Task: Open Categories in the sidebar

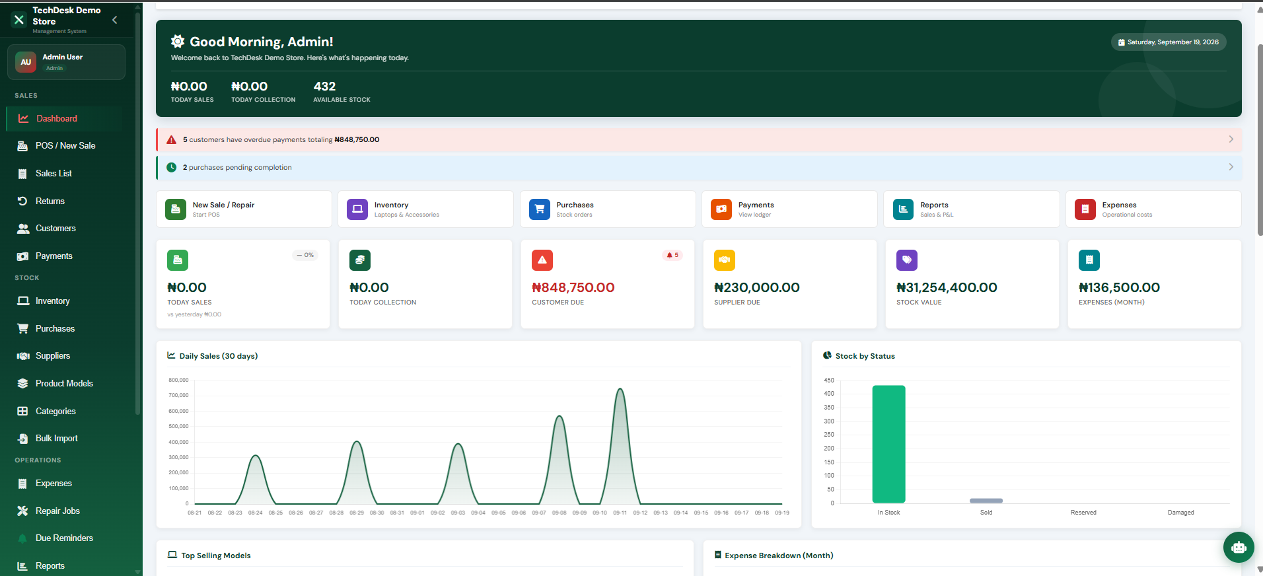Action: pyautogui.click(x=65, y=412)
